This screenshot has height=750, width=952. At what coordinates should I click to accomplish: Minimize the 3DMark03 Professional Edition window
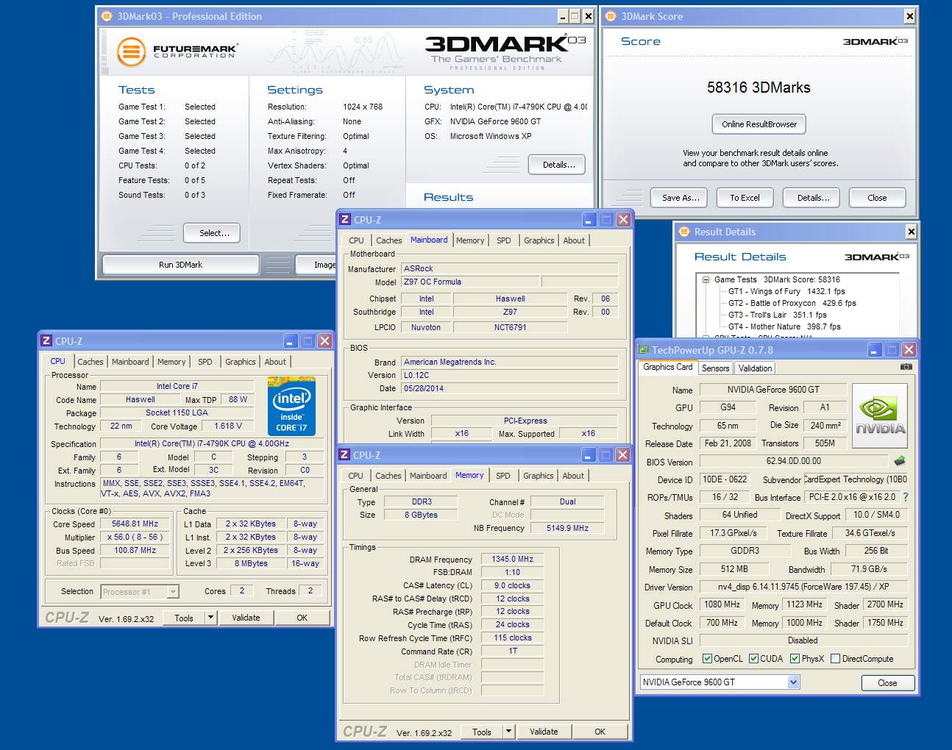point(564,16)
